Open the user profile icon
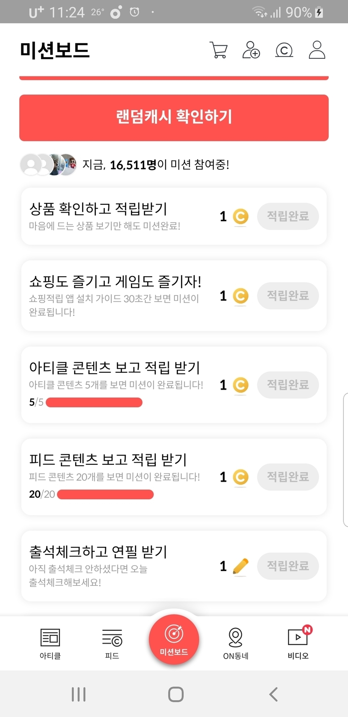This screenshot has height=717, width=348. tap(317, 50)
